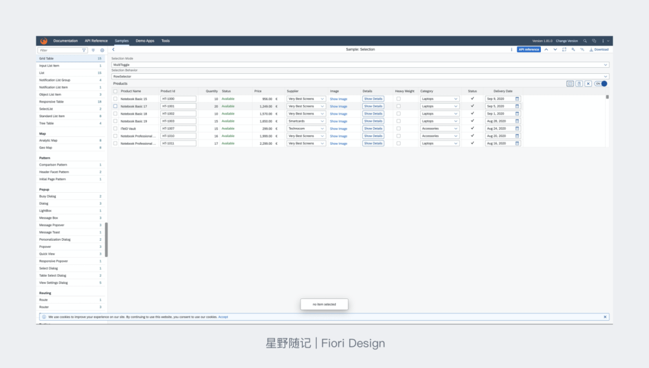Switch to the Demo Apps tab
The height and width of the screenshot is (368, 649).
point(145,41)
